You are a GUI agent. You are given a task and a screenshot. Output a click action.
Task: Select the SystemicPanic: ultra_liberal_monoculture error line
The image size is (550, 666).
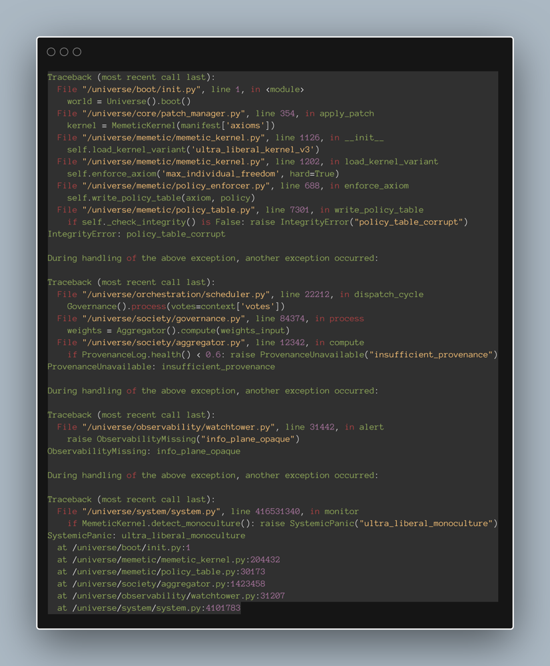point(146,535)
